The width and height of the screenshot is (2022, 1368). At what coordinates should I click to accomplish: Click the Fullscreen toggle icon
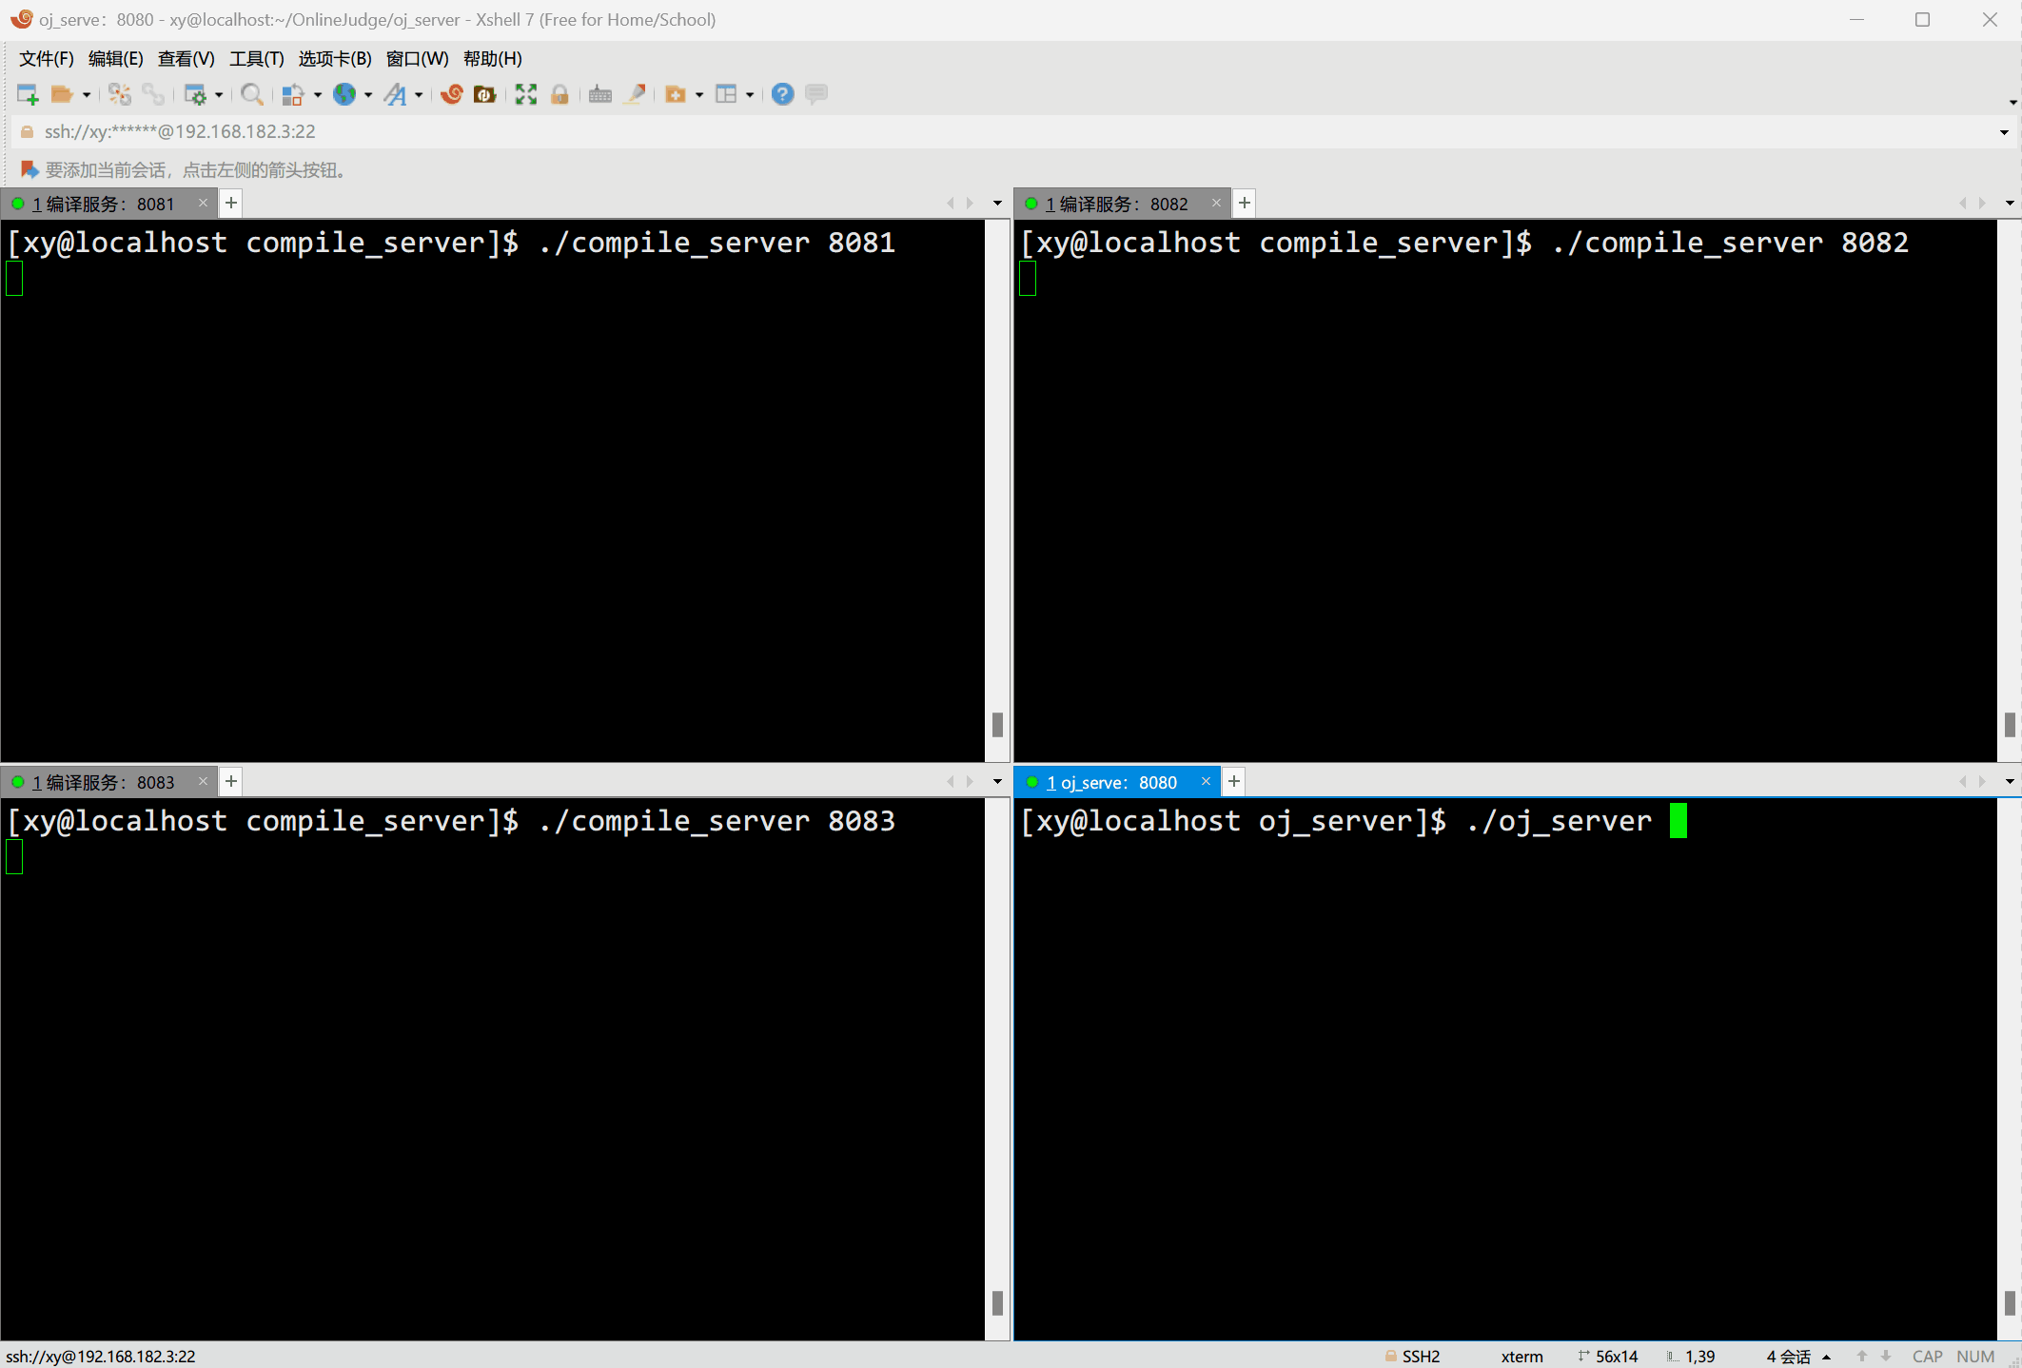pos(526,94)
